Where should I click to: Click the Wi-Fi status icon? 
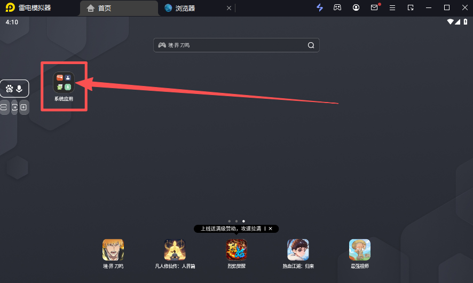451,22
